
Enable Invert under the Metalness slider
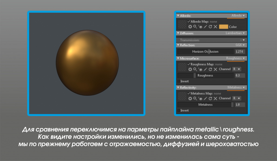point(179,110)
